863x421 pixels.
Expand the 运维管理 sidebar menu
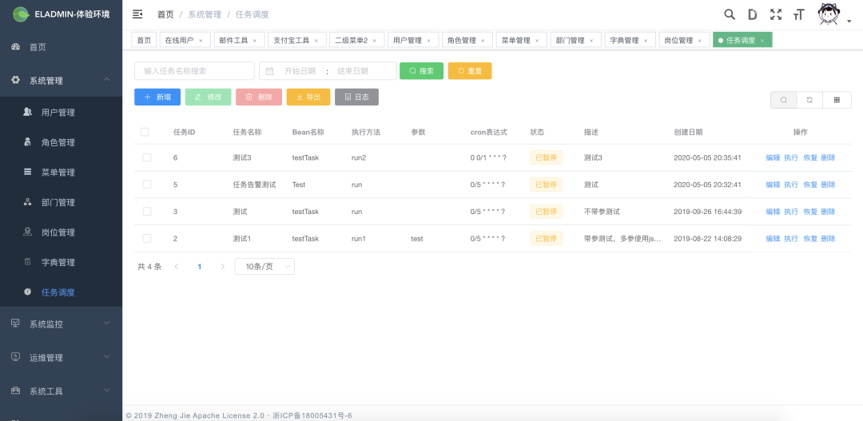click(61, 357)
